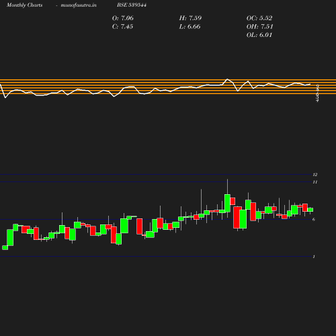The image size is (336, 336).
Task: Click price axis label '12'
Action: 315,175
